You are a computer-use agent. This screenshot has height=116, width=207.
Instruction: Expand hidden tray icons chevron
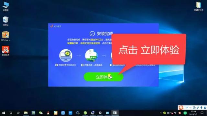pyautogui.click(x=161, y=113)
